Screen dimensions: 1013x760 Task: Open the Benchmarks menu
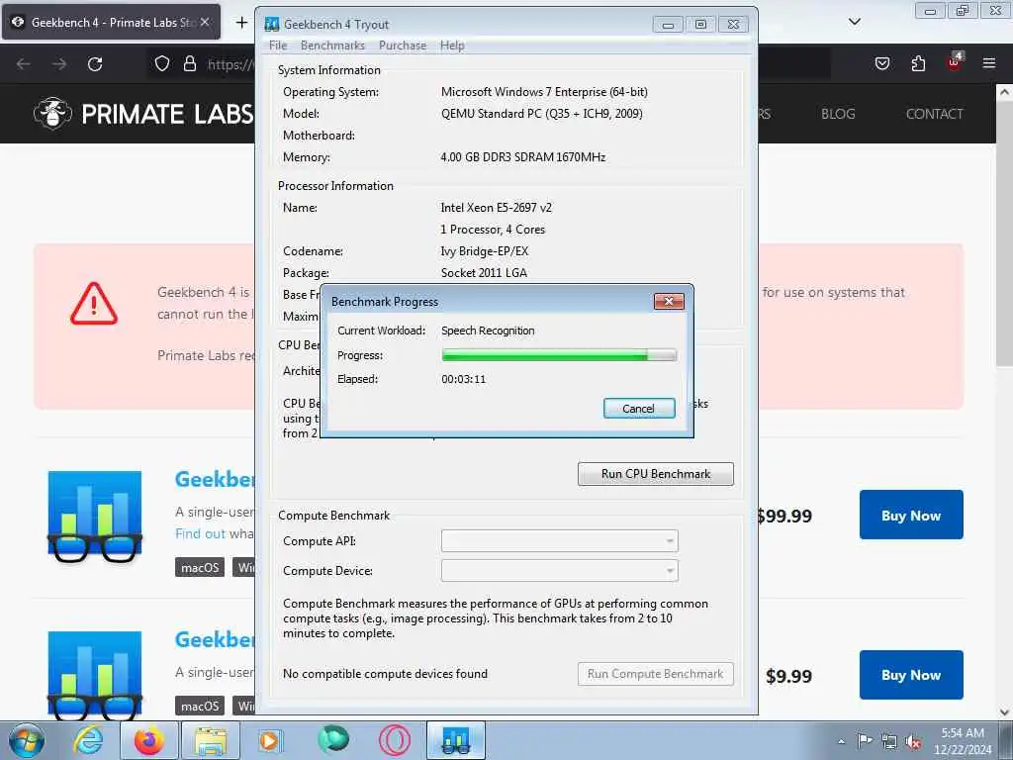pyautogui.click(x=332, y=46)
